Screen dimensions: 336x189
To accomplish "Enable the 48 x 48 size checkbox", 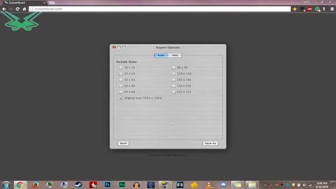I will [121, 86].
